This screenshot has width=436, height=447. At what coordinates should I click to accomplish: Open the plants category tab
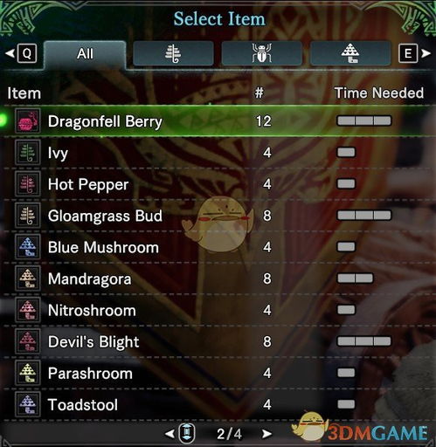(173, 53)
